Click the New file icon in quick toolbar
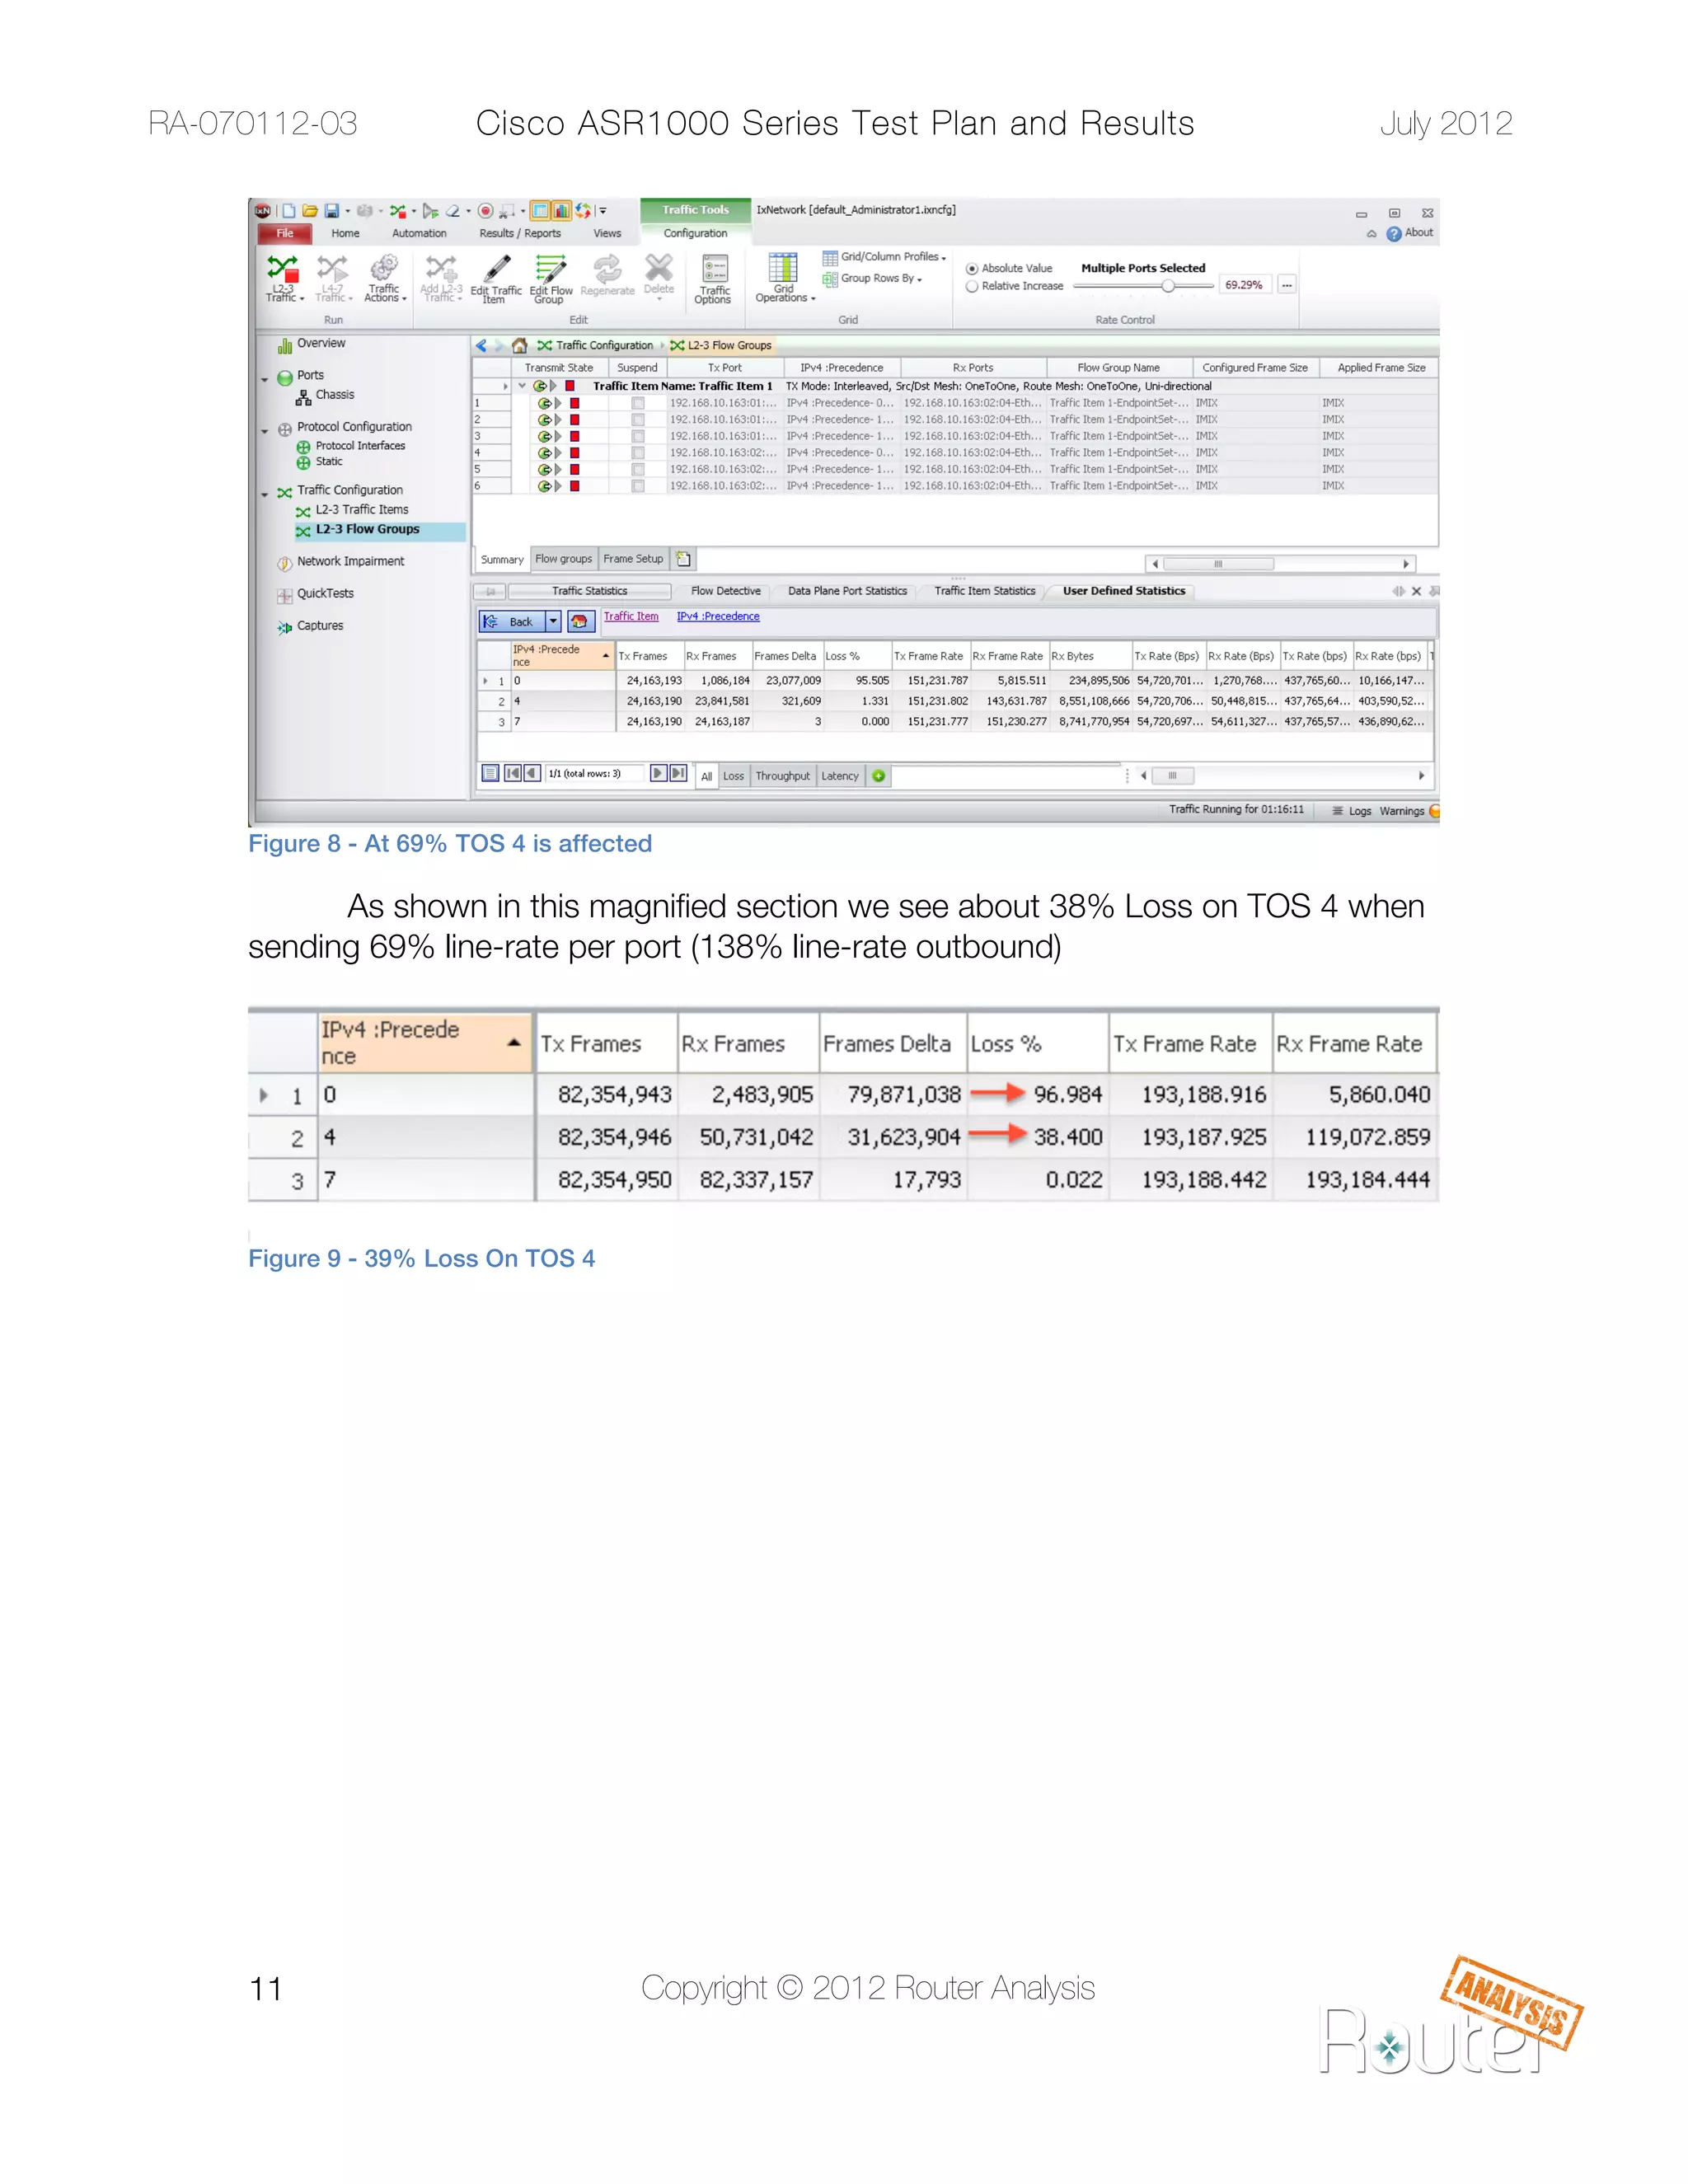 (x=289, y=211)
